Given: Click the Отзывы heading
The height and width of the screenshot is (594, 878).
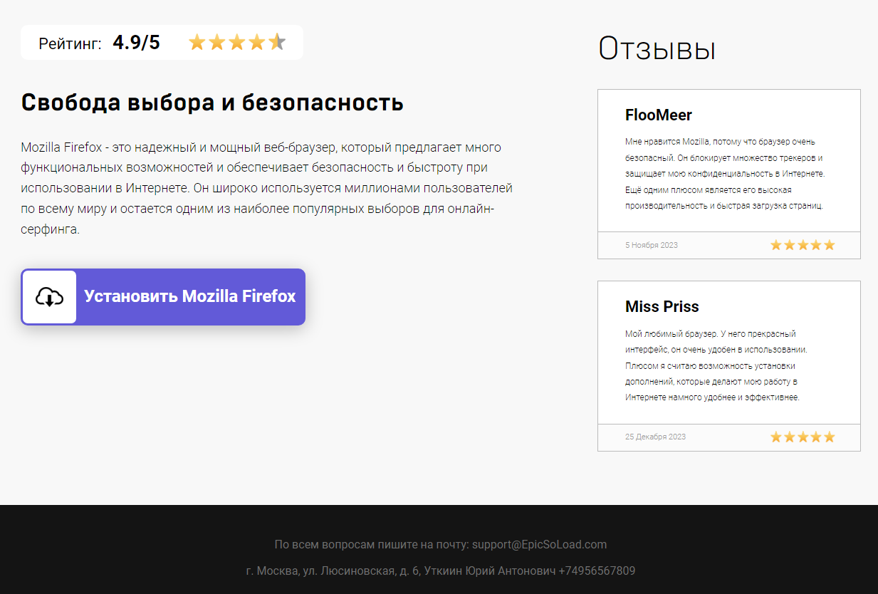Looking at the screenshot, I should pos(657,49).
